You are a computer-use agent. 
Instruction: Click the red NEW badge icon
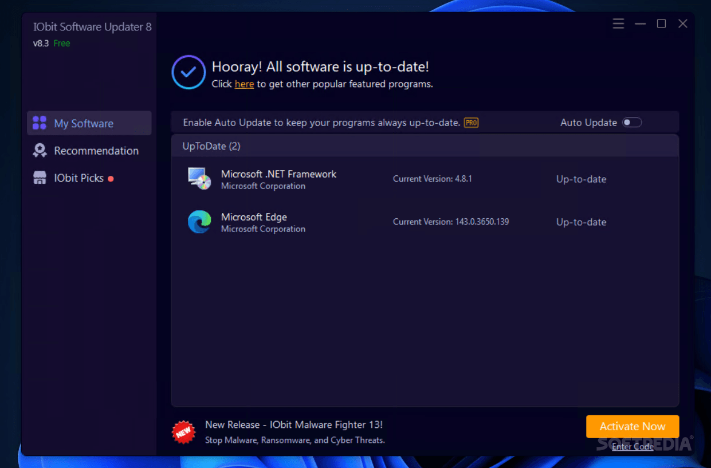point(183,432)
